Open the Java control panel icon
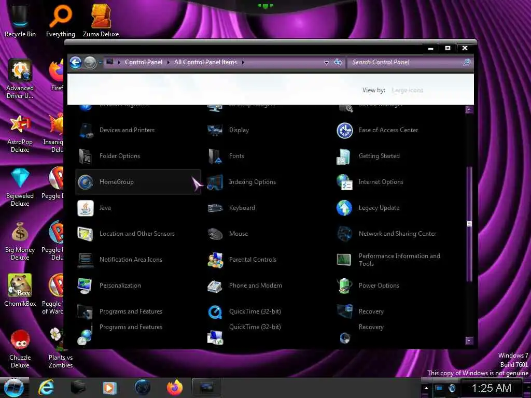This screenshot has width=531, height=398. (x=86, y=208)
